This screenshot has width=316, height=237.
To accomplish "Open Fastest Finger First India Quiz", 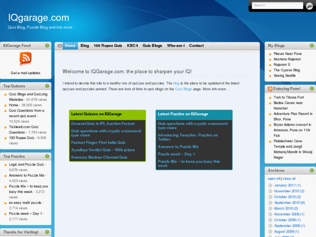I will pyautogui.click(x=98, y=143).
